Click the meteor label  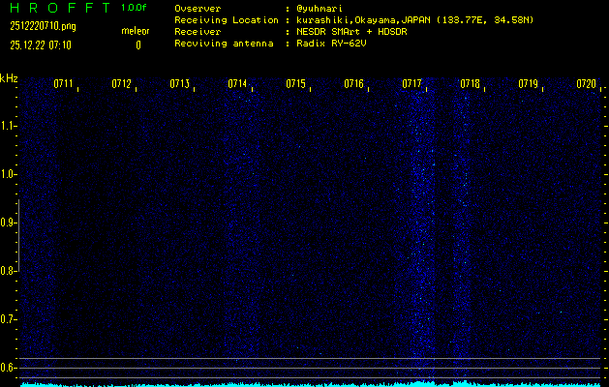coord(136,31)
